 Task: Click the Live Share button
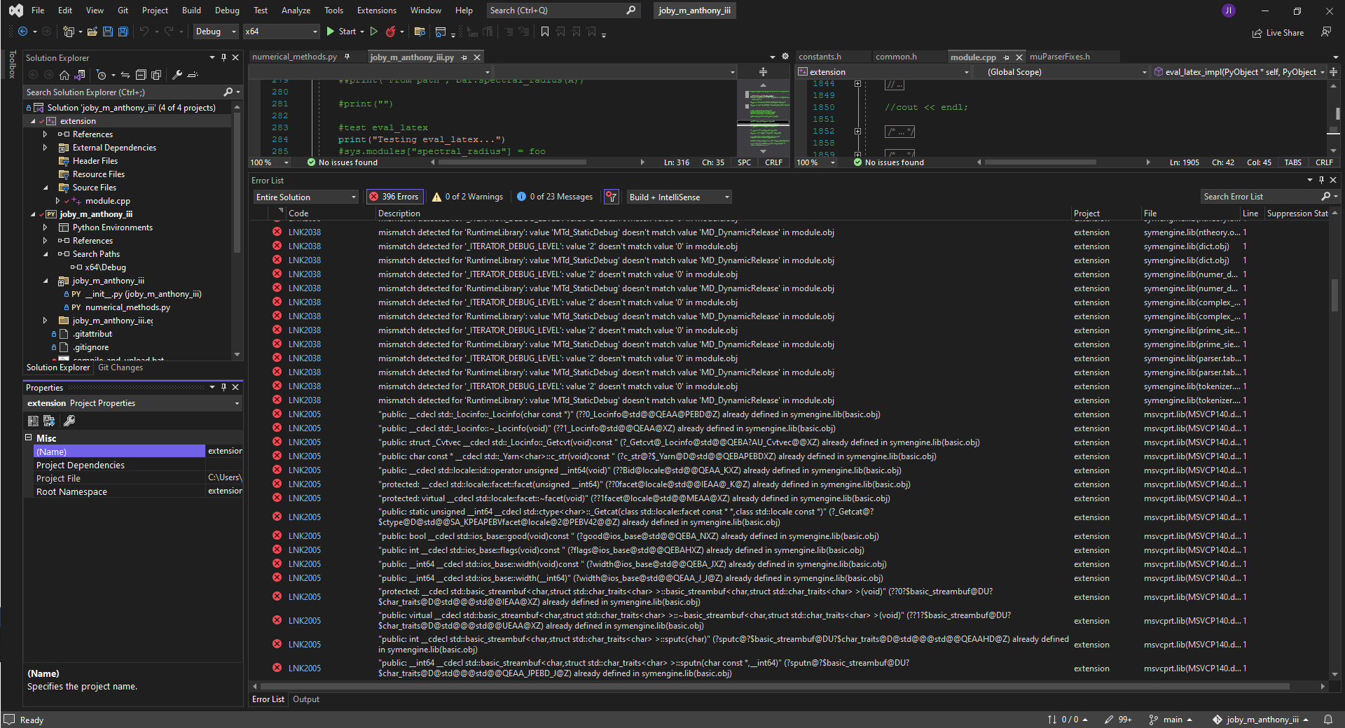(x=1278, y=33)
